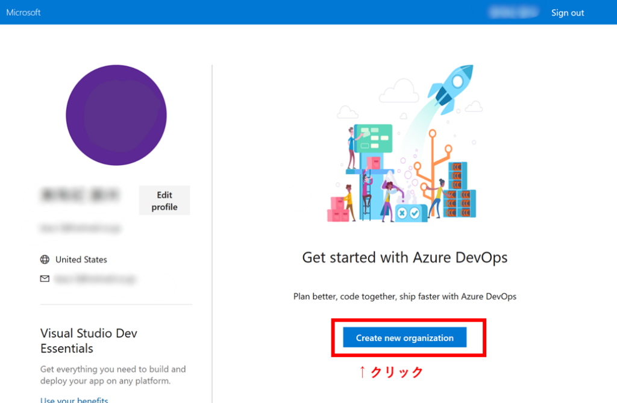Click the envelope email icon
The height and width of the screenshot is (403, 617).
click(45, 279)
